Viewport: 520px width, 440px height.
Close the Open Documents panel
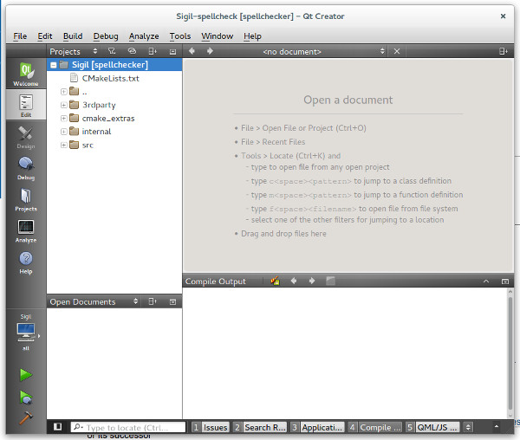point(172,302)
